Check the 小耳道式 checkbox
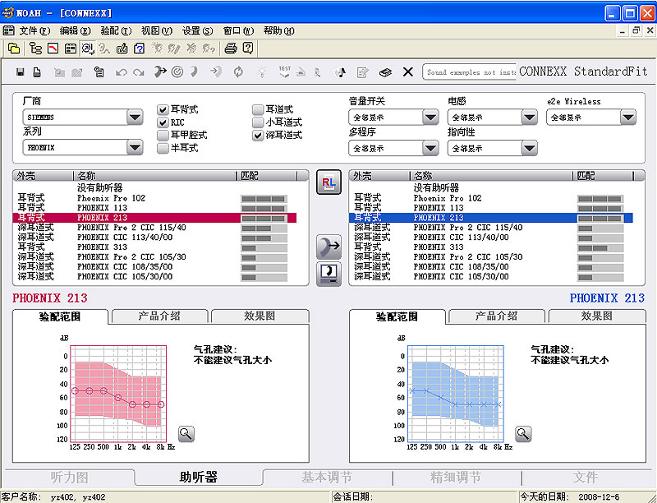Viewport: 657px width, 503px height. [258, 122]
